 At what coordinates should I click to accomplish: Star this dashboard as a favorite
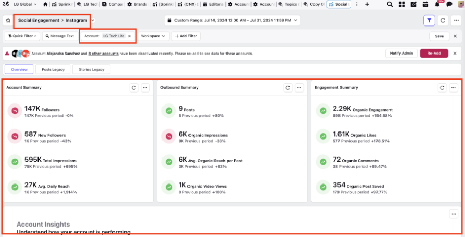point(8,21)
